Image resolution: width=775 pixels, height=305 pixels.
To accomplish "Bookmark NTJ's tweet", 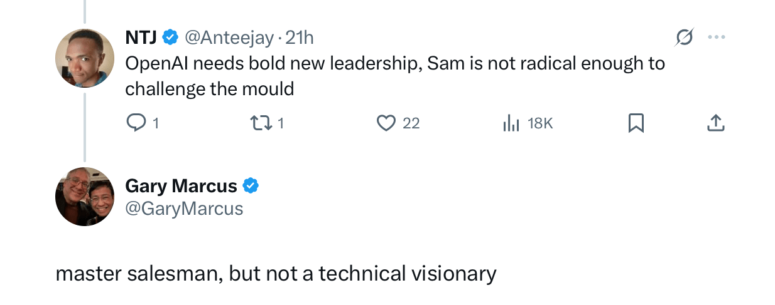I will tap(636, 123).
